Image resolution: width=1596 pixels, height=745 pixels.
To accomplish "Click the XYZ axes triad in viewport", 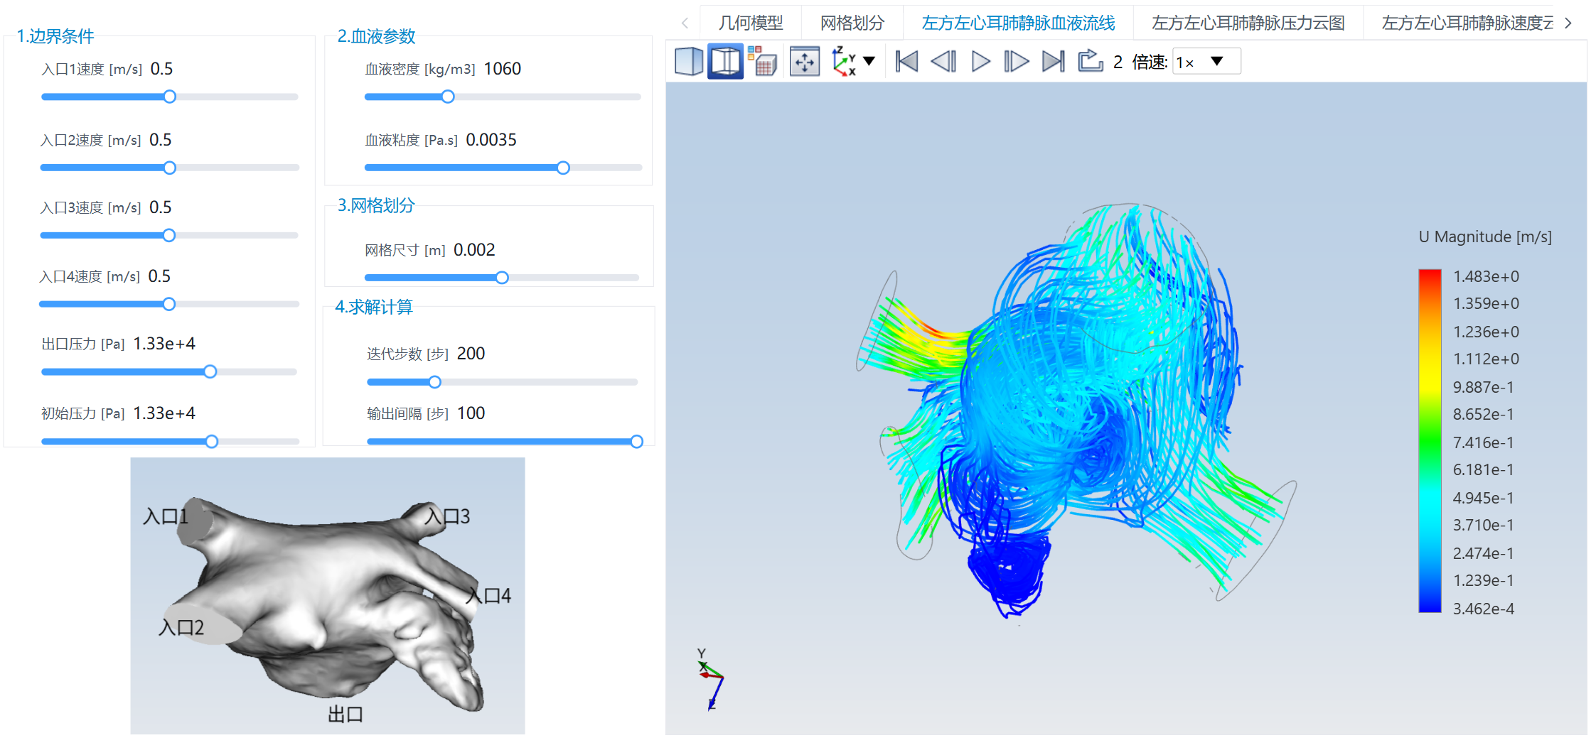I will 709,678.
